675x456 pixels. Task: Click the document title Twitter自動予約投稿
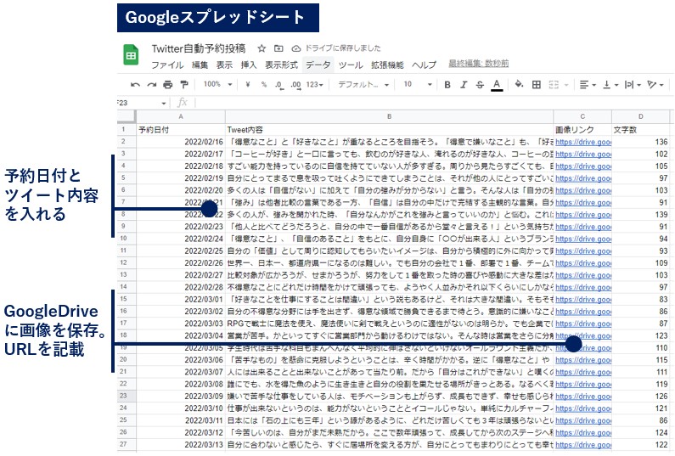point(199,48)
